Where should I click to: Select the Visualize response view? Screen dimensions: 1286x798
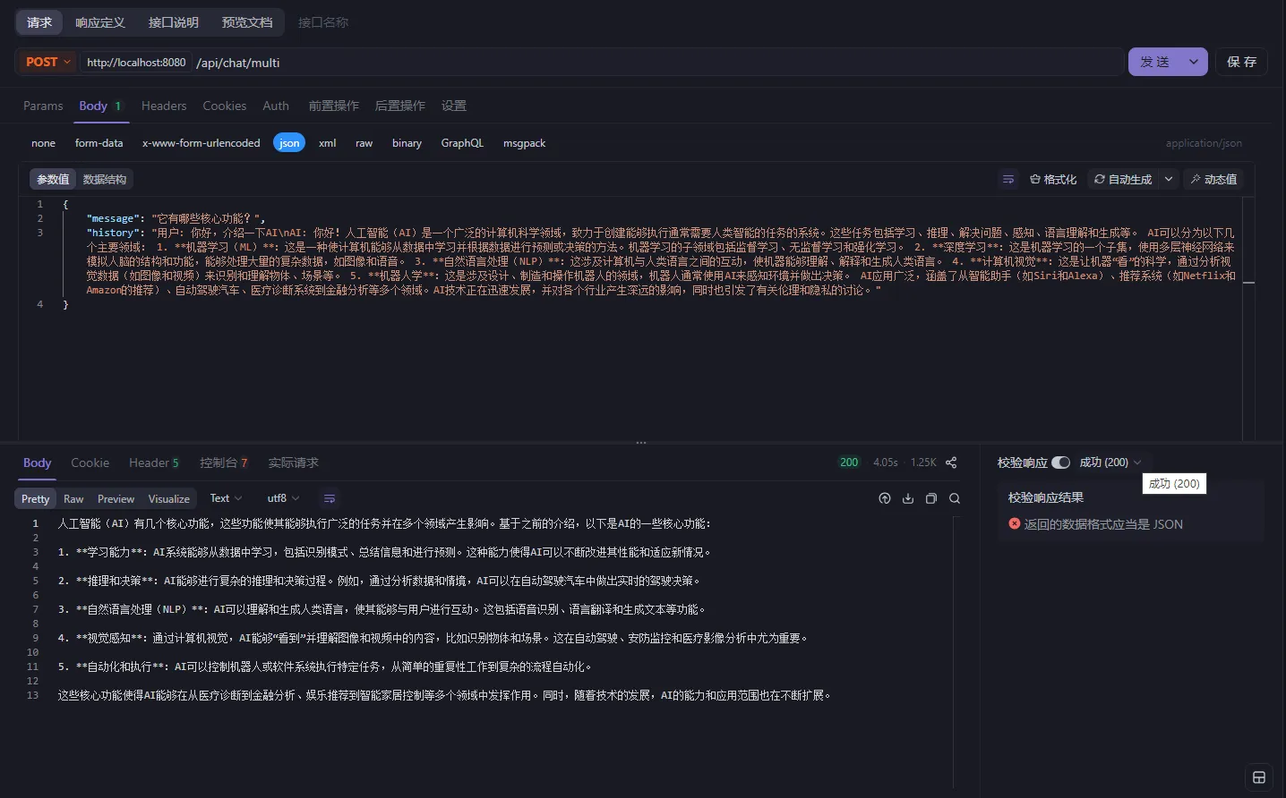pyautogui.click(x=169, y=498)
